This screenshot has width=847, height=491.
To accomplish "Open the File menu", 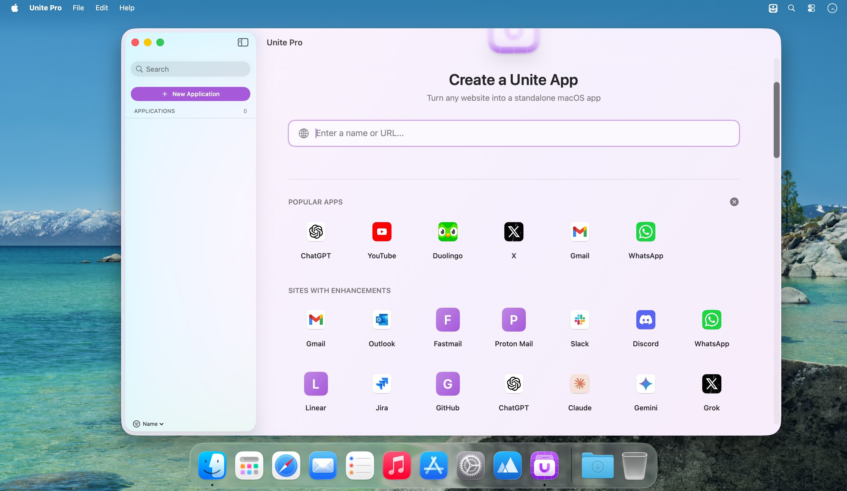I will coord(78,8).
